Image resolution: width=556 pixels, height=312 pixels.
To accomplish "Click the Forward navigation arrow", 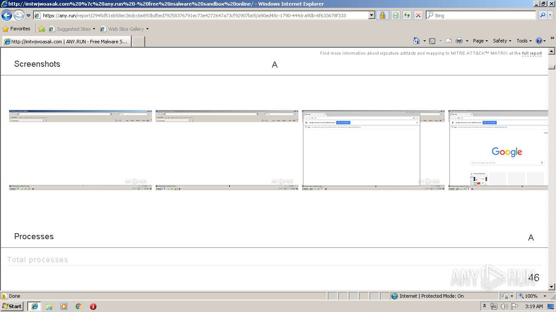I will (19, 15).
